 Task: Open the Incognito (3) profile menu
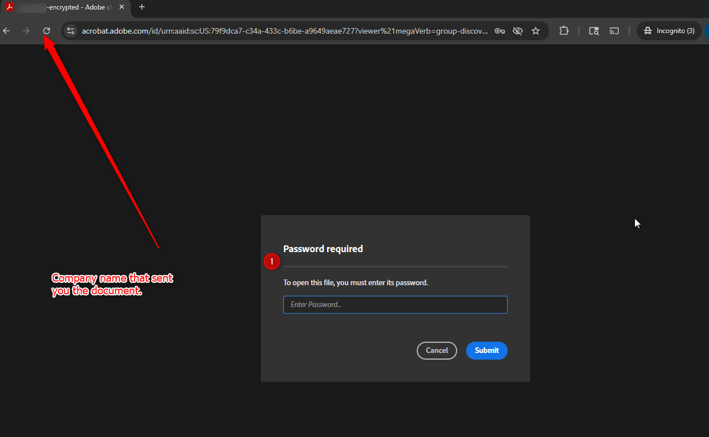(669, 31)
